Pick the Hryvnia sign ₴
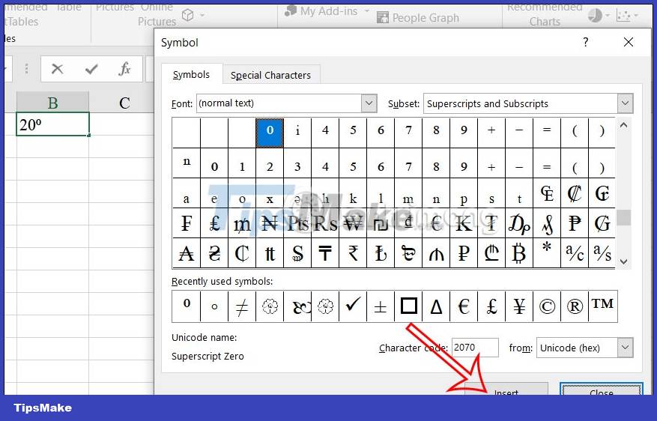The width and height of the screenshot is (657, 421). pos(214,253)
